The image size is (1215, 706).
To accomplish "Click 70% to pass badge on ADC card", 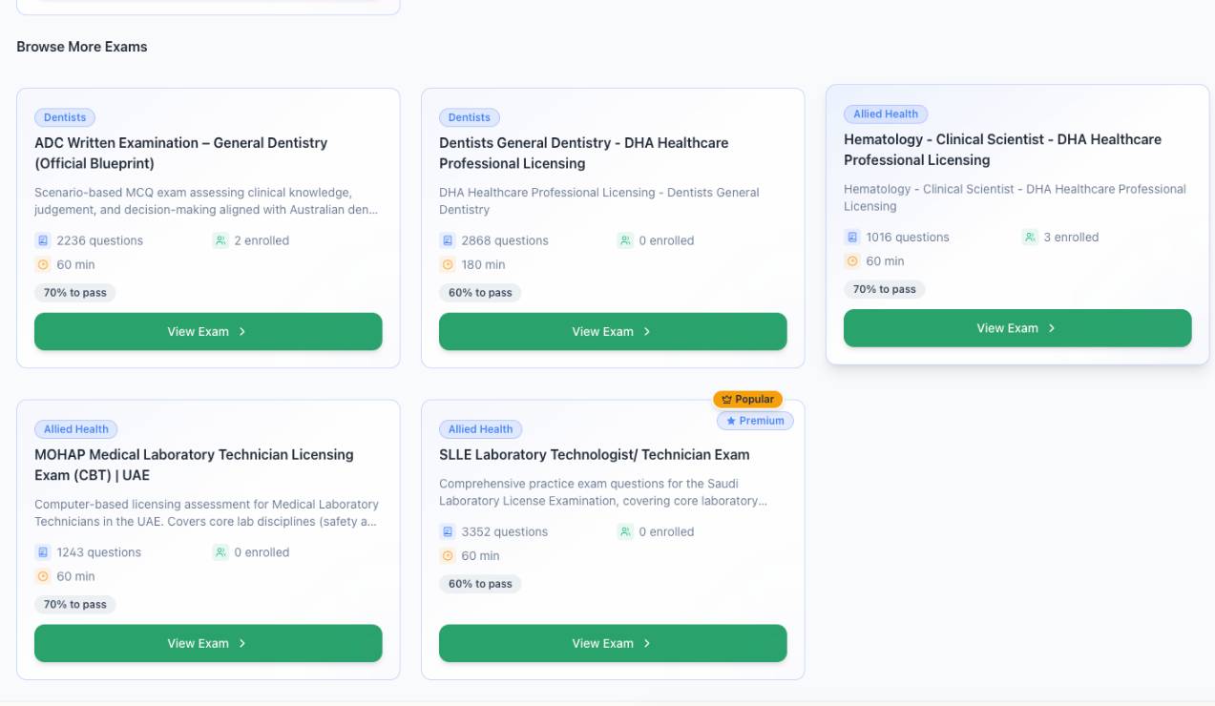I will tap(75, 293).
